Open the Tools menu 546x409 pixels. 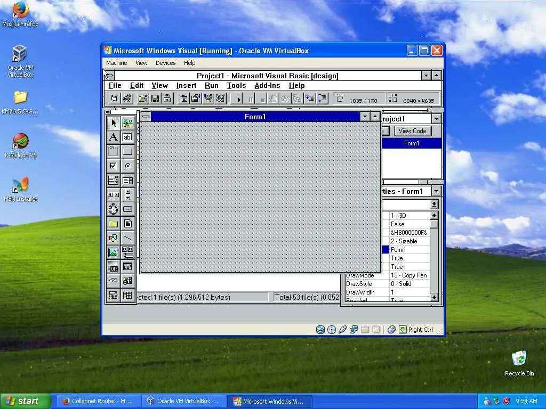coord(236,86)
